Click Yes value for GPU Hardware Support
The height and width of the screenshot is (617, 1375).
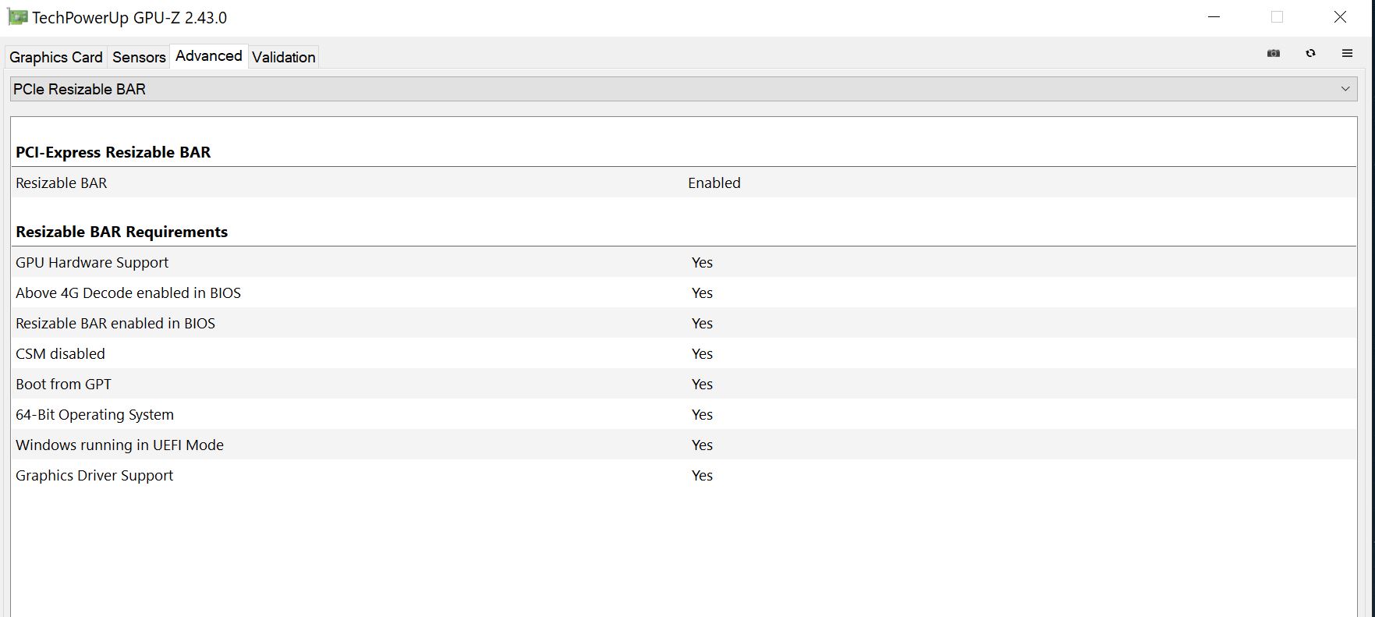pos(702,262)
